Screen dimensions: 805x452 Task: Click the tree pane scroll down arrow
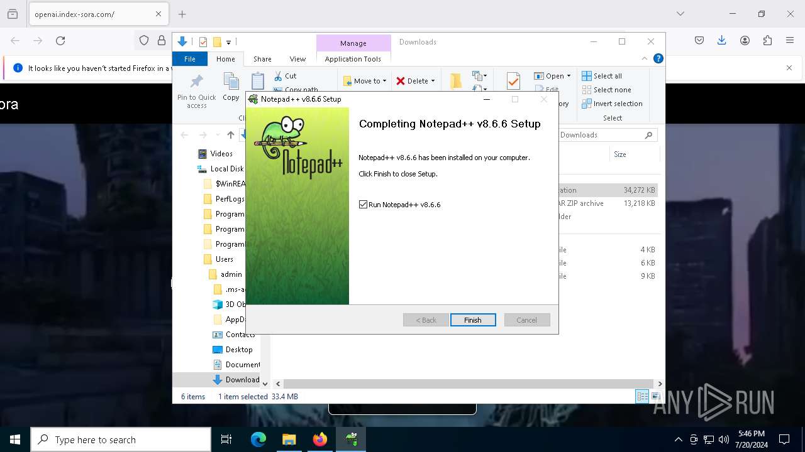[265, 384]
